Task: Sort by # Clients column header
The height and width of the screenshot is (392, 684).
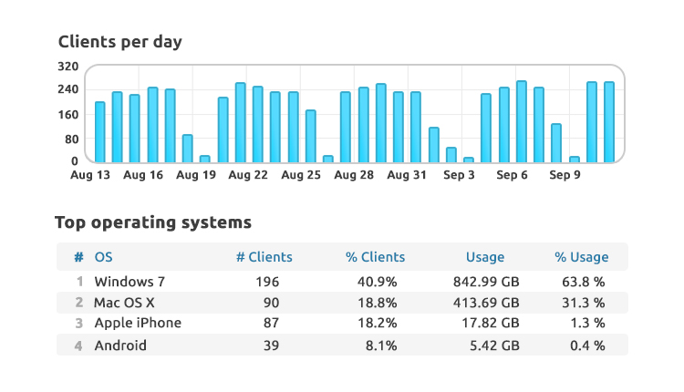Action: (x=264, y=257)
